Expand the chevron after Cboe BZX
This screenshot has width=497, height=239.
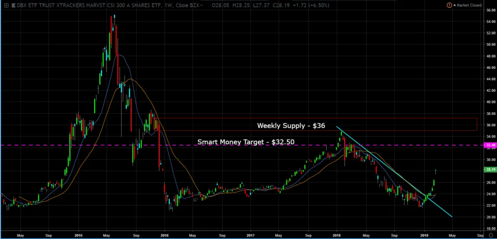pyautogui.click(x=202, y=5)
